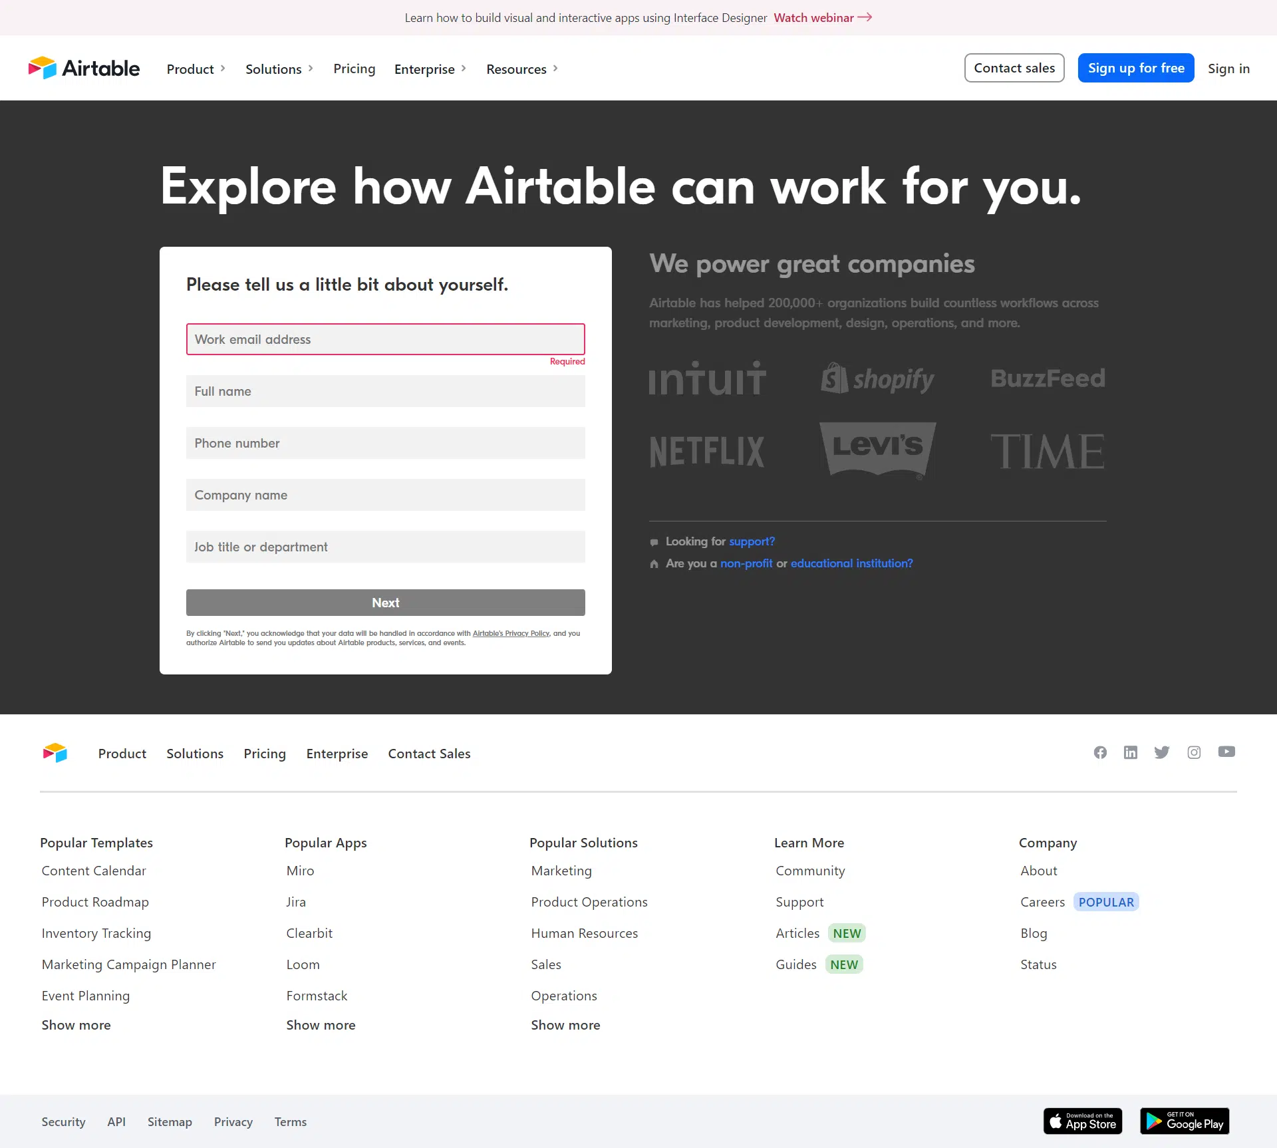This screenshot has width=1277, height=1148.
Task: Expand the Solutions menu in header
Action: click(x=279, y=69)
